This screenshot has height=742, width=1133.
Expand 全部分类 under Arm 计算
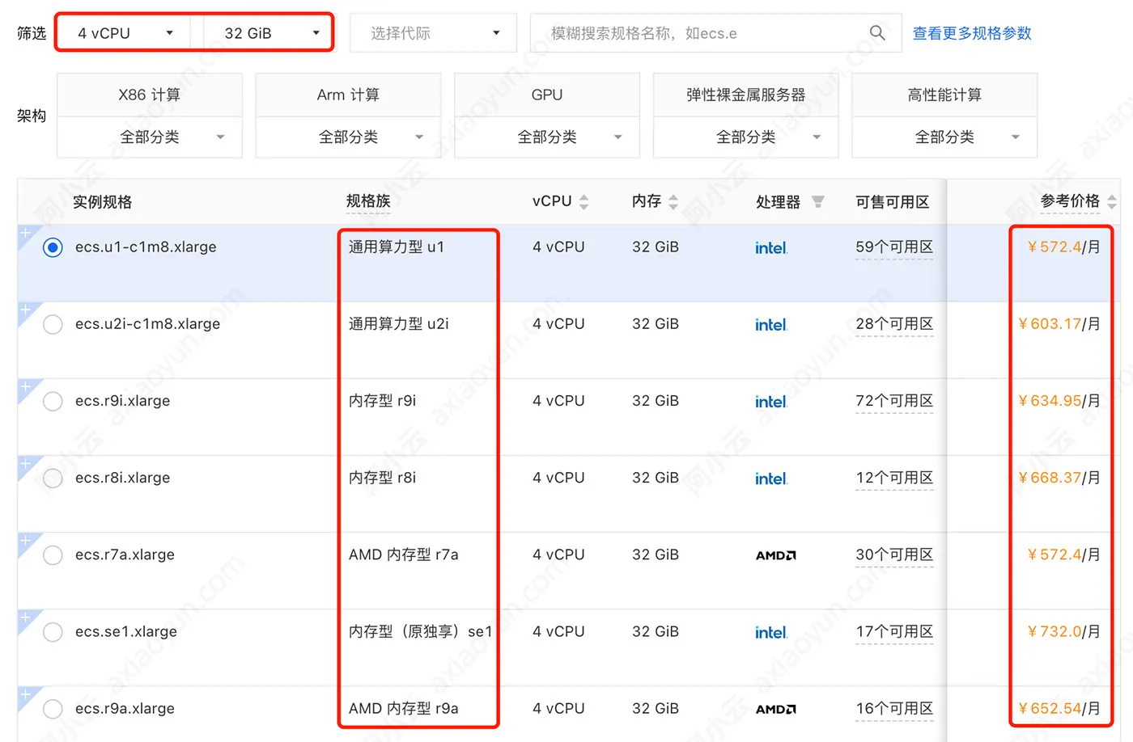pos(349,137)
